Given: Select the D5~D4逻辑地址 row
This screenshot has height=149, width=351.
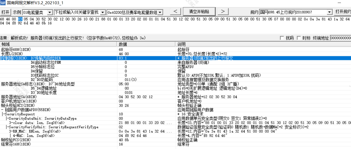Looking at the screenshot, I should click(x=175, y=88).
